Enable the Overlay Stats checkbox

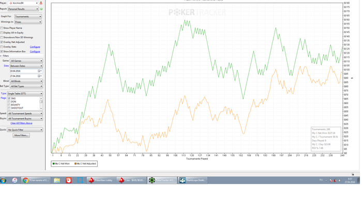2,47
